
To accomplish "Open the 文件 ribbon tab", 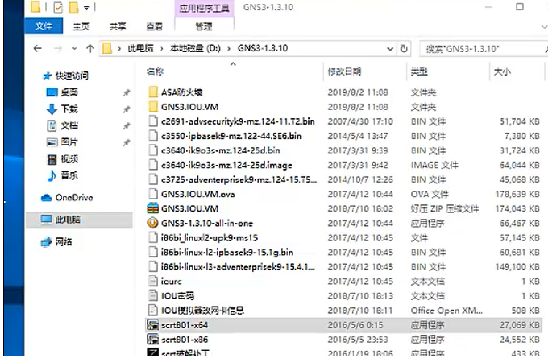I will tap(44, 26).
